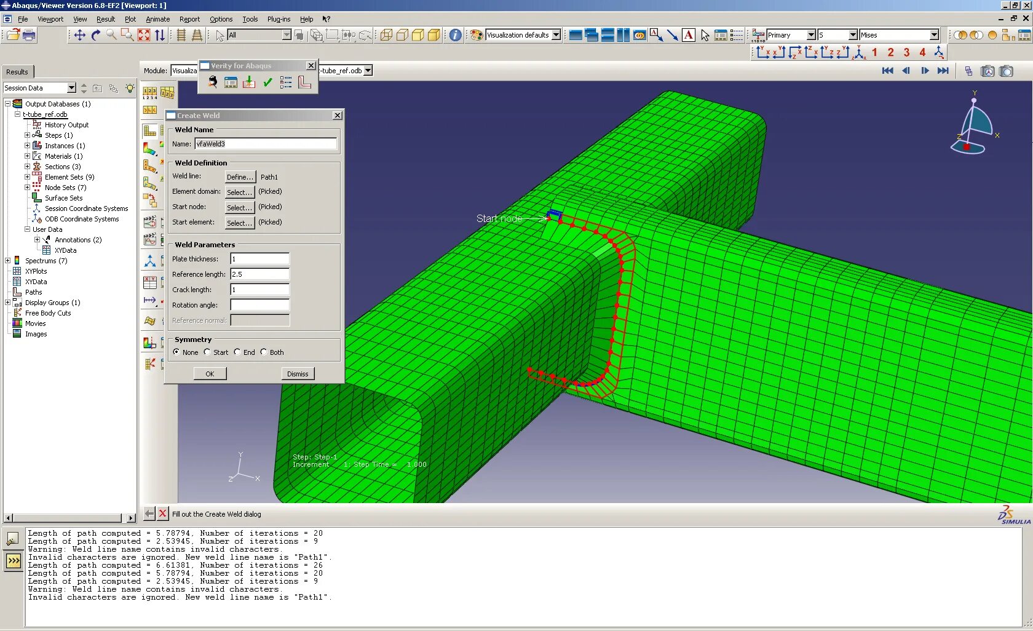Select the Box zoom tool
Screen dimensions: 1033x631
[x=127, y=35]
